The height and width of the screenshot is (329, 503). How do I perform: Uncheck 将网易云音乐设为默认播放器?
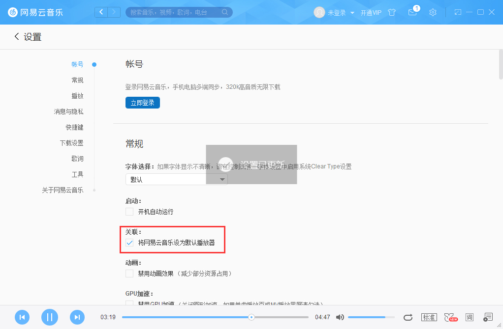129,242
